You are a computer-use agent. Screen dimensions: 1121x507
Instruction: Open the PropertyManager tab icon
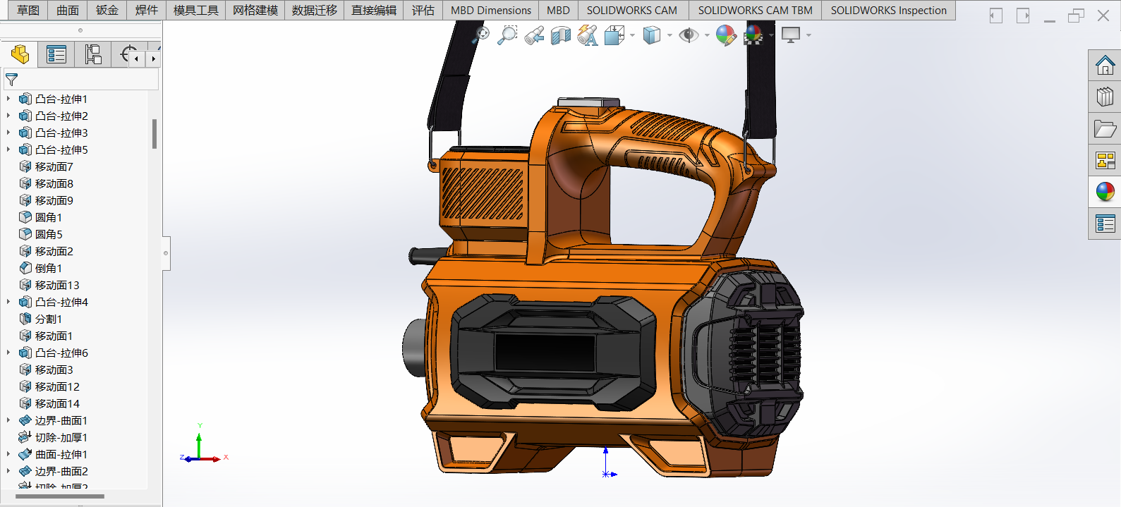point(56,54)
